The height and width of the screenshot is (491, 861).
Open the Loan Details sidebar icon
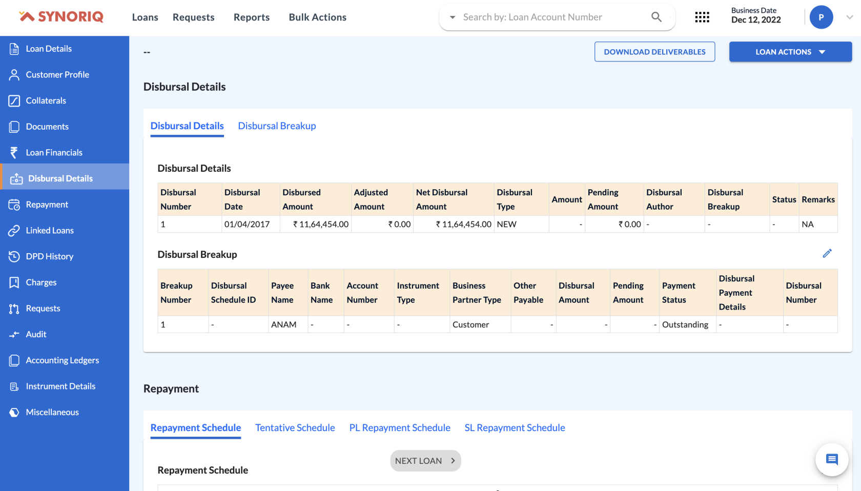14,49
